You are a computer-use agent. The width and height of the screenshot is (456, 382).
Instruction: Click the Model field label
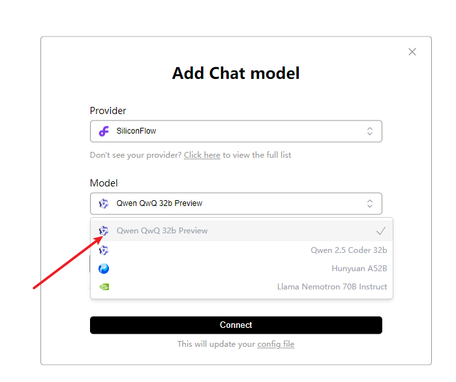104,183
